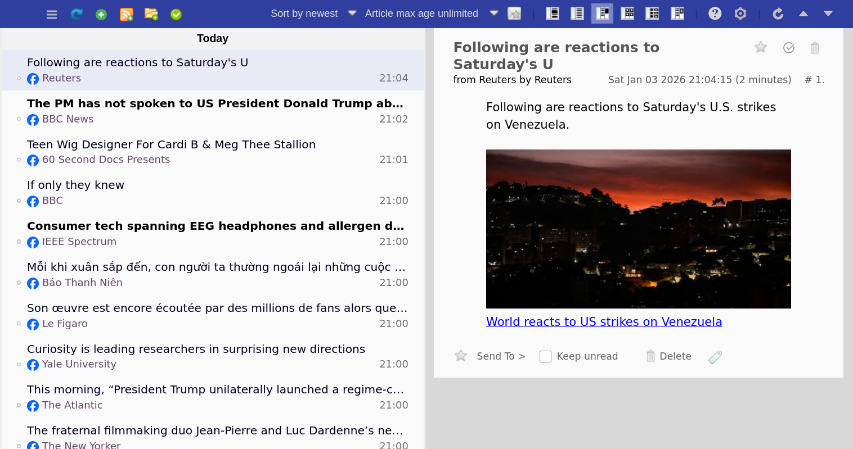This screenshot has height=449, width=853.
Task: Star the article using header star icon
Action: tap(761, 48)
